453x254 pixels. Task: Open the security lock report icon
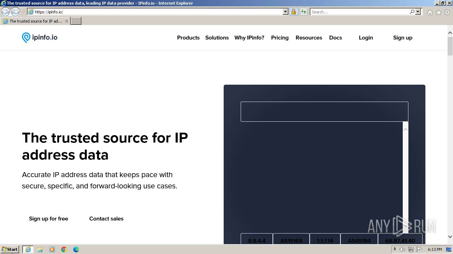tap(293, 12)
